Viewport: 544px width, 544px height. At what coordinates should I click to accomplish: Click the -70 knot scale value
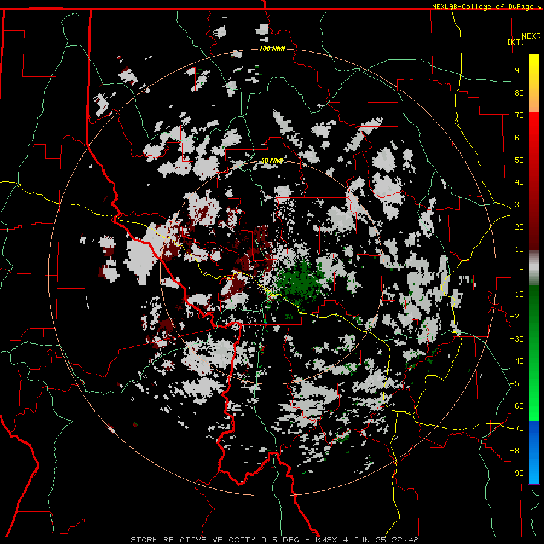point(517,429)
